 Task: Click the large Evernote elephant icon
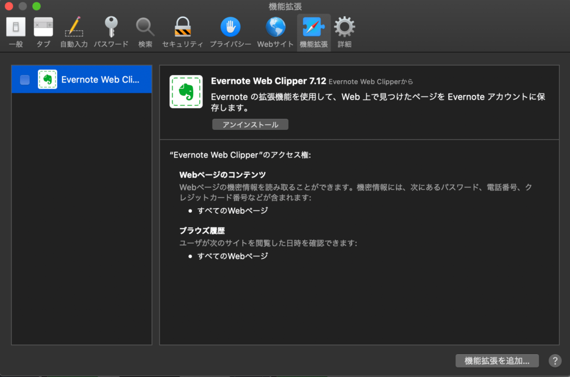pos(186,92)
